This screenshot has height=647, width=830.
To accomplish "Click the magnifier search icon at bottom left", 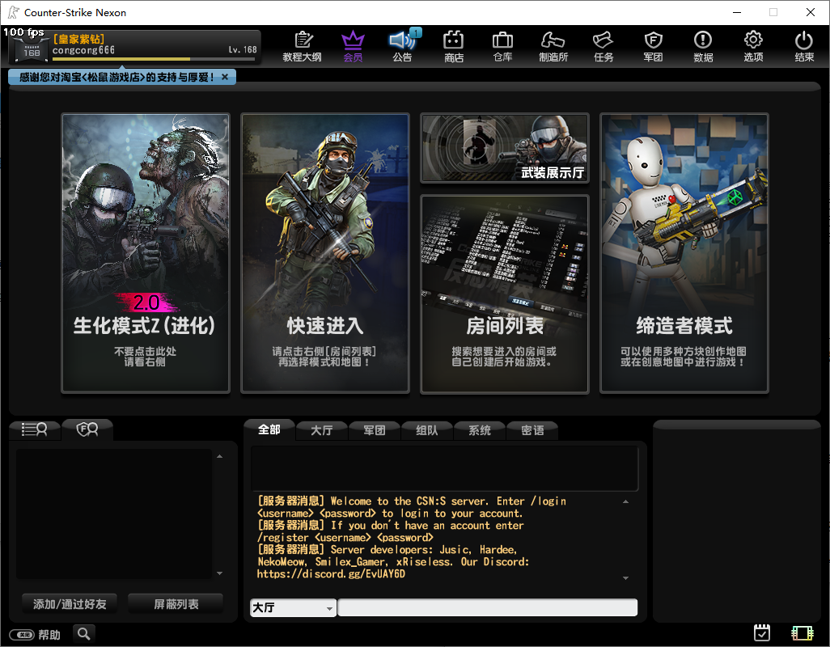I will coord(84,634).
